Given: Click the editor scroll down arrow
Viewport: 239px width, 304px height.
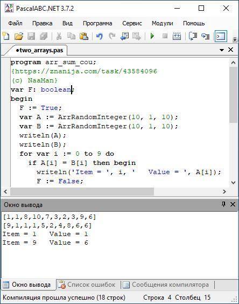Looking at the screenshot, I should click(x=233, y=182).
